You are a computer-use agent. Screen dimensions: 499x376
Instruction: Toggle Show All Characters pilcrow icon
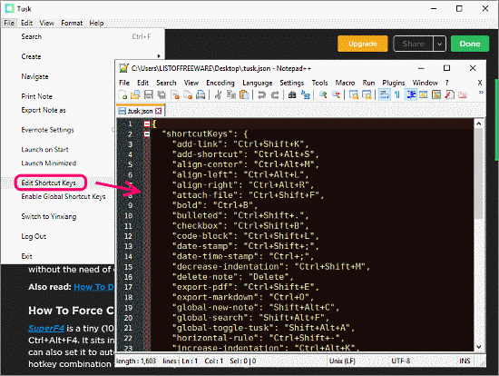(x=397, y=94)
